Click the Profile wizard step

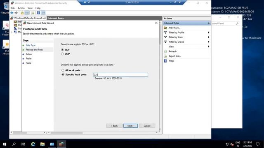tap(28, 58)
